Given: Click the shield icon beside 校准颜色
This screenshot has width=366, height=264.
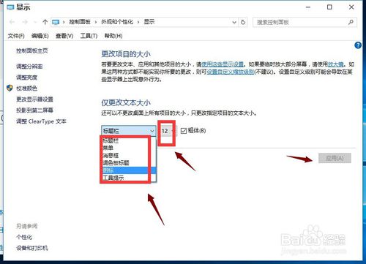Looking at the screenshot, I should coord(10,88).
